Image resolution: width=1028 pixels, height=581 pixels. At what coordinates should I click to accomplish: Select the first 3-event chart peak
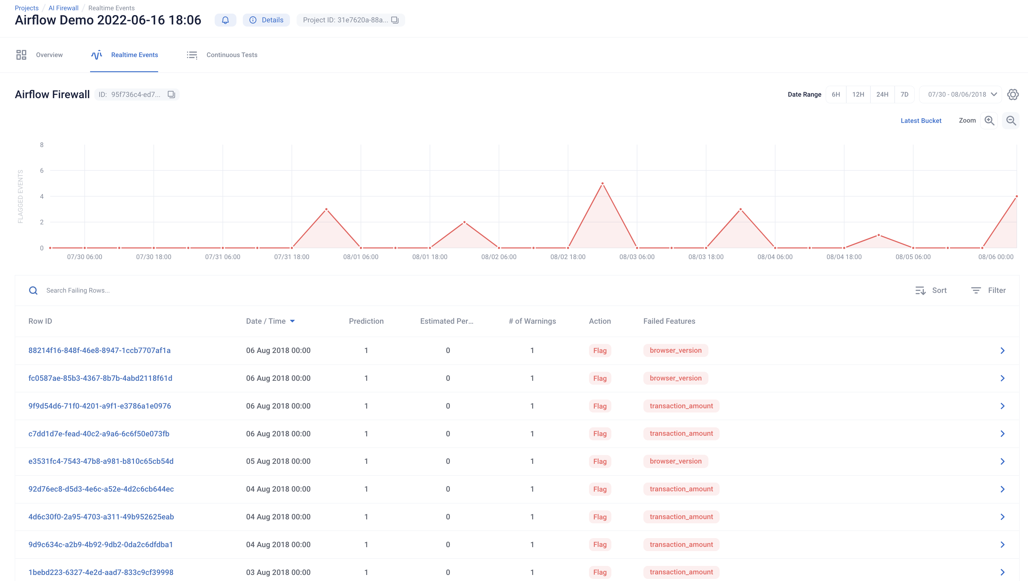(327, 209)
